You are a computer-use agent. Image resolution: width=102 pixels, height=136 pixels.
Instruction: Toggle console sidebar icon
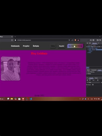(87, 80)
